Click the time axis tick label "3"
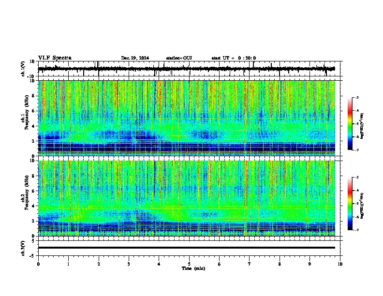 point(129,264)
